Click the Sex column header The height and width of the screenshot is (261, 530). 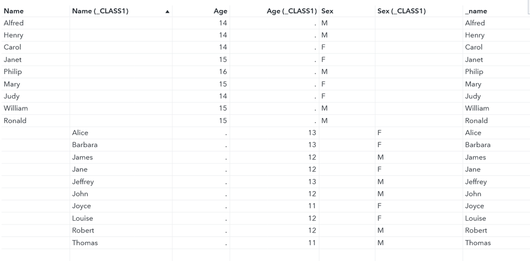click(327, 11)
